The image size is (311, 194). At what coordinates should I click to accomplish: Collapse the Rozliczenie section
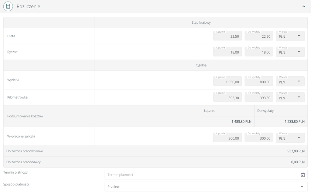[304, 6]
